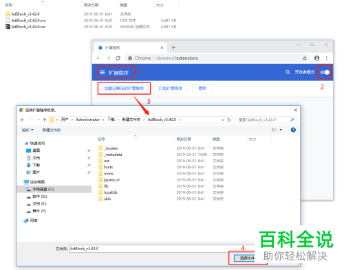Go forward in Chrome browser
Viewport: 344px width, 270px height.
pos(108,58)
